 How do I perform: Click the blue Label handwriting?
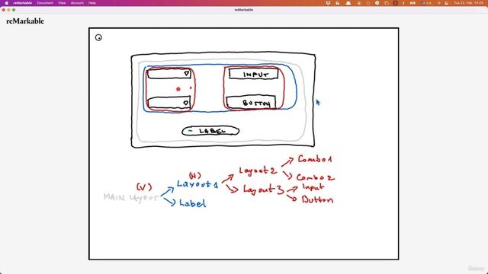[x=192, y=203]
